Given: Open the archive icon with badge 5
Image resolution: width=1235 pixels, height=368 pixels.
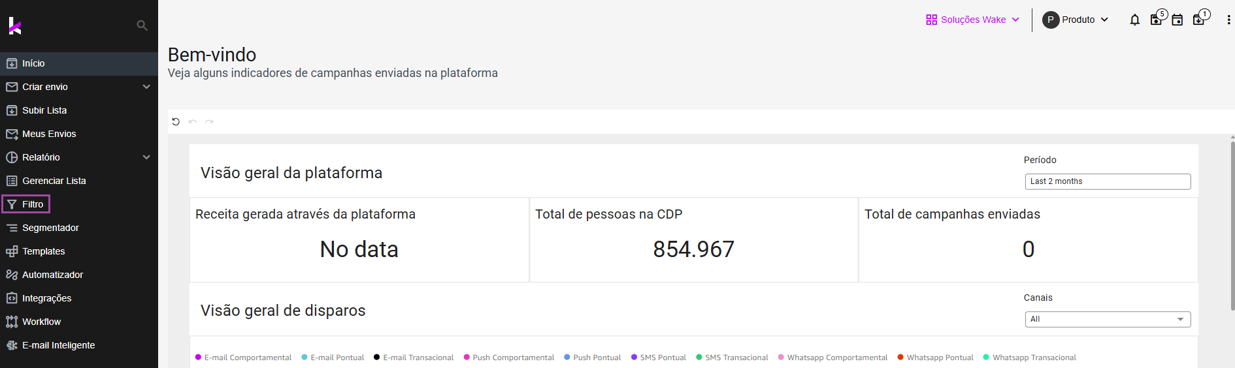Looking at the screenshot, I should (x=1156, y=20).
